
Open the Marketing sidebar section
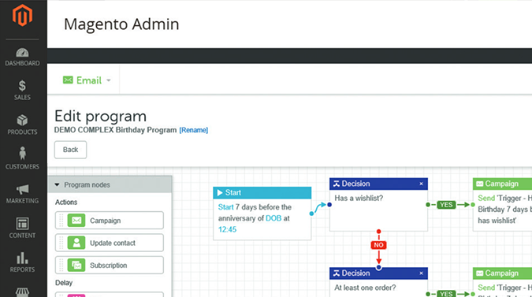coord(22,194)
